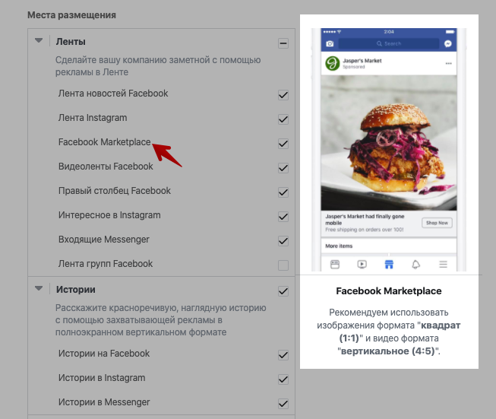Select the Лента Instagram placement row

pos(161,118)
